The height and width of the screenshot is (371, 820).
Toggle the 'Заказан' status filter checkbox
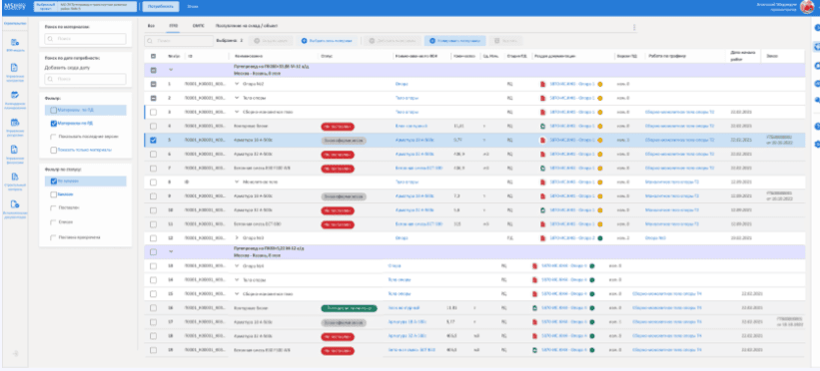pos(54,194)
